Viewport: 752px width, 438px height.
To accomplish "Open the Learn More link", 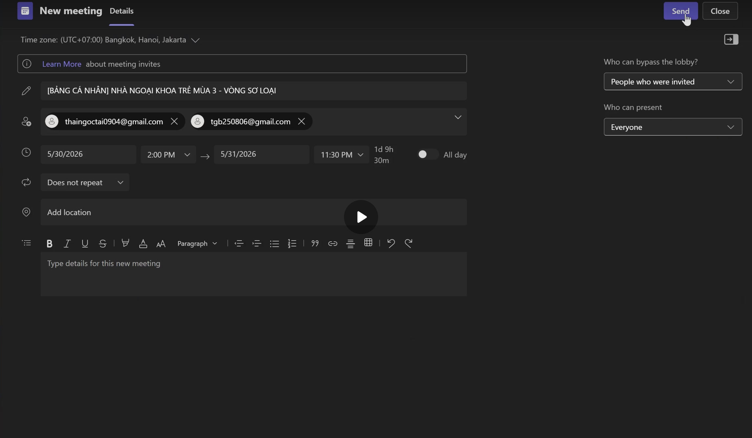I will tap(62, 64).
